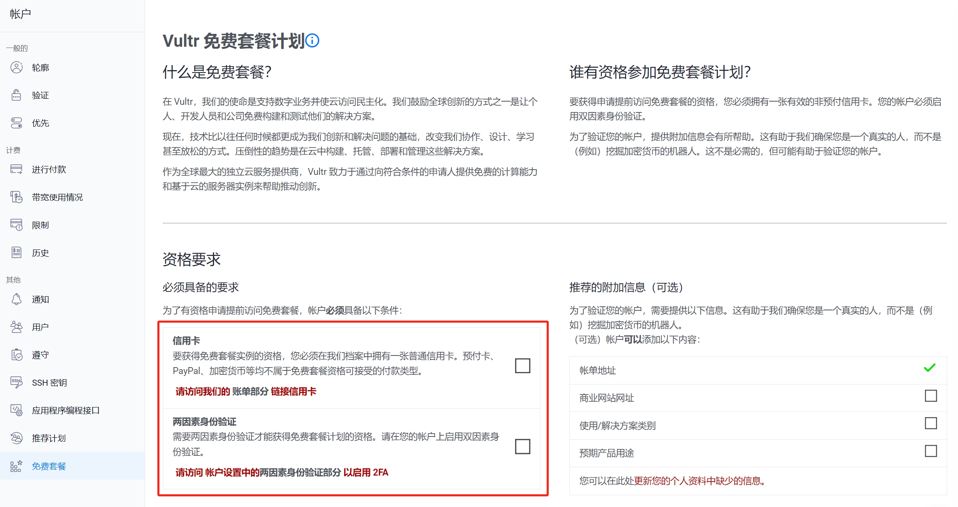
Task: Check the 商业网站网址 checkbox
Action: pyautogui.click(x=931, y=396)
